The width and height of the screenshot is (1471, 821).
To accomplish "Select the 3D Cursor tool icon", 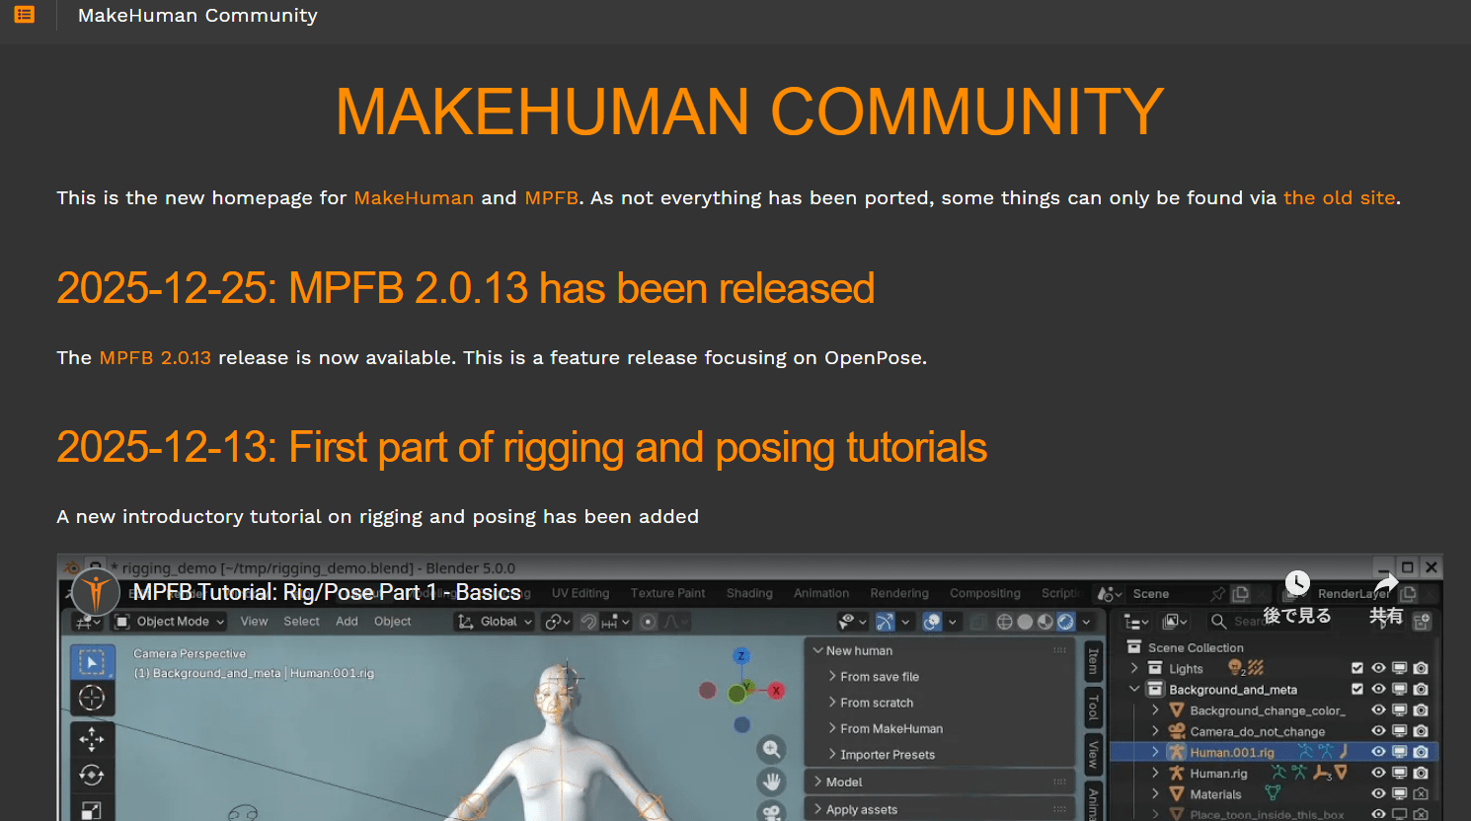I will tap(92, 699).
